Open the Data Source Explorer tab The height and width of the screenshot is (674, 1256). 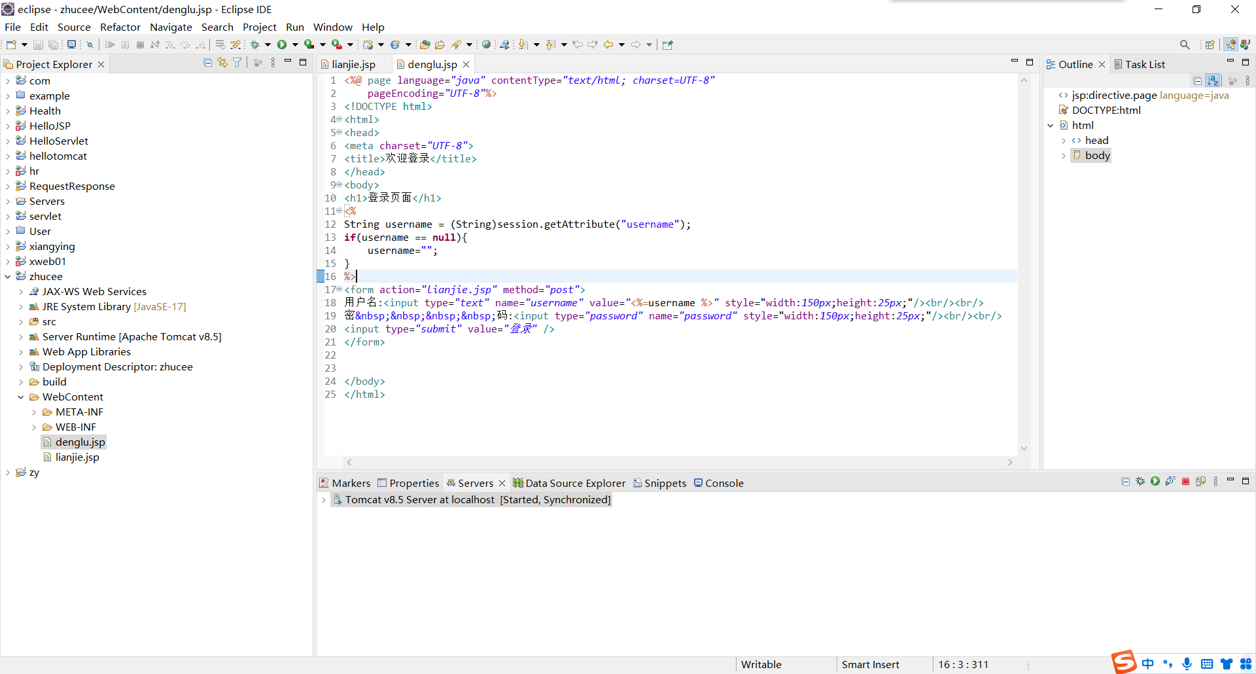(x=569, y=483)
